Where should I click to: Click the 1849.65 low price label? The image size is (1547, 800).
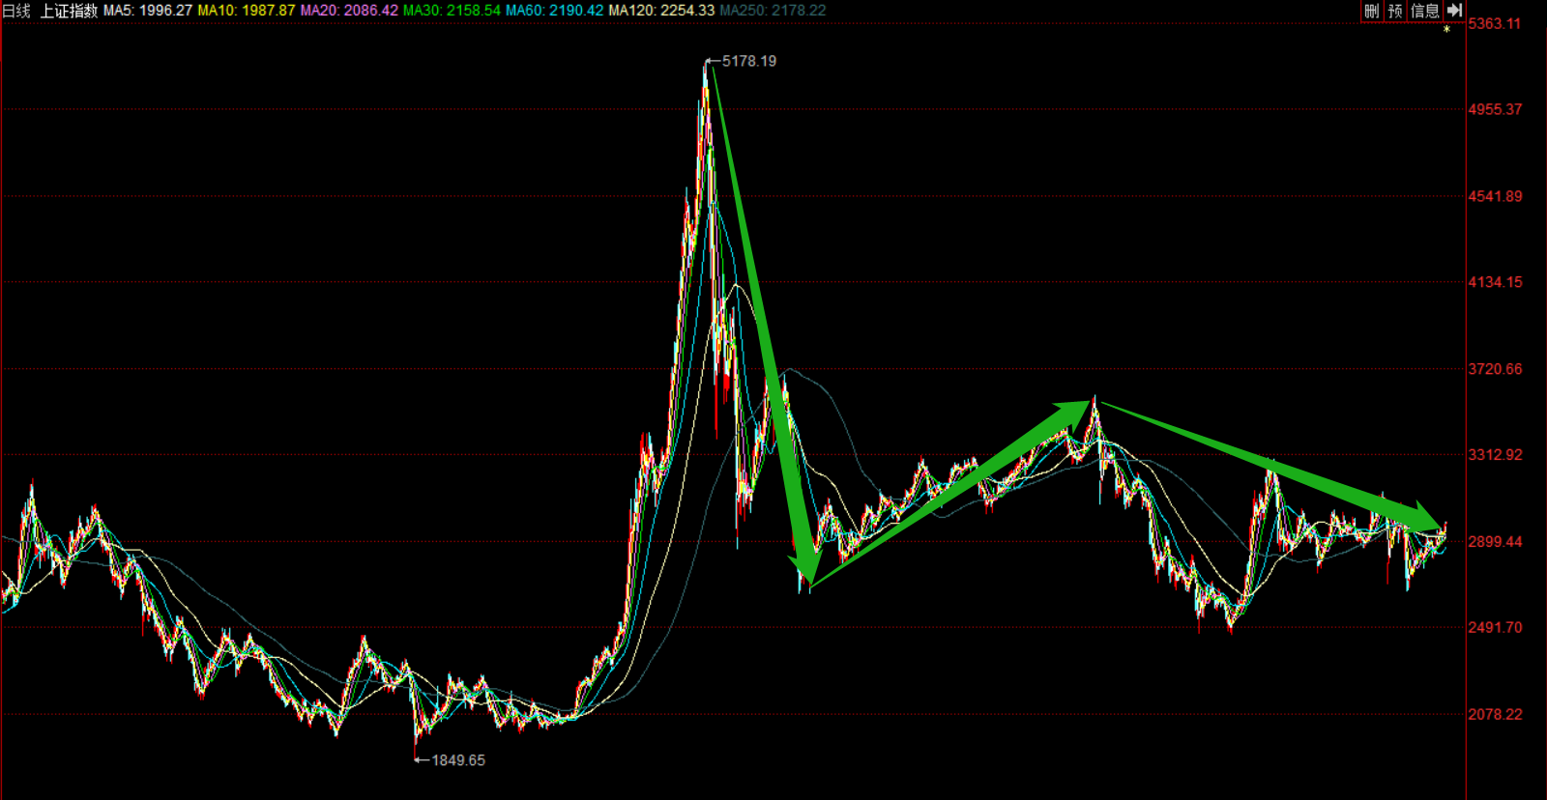point(458,760)
